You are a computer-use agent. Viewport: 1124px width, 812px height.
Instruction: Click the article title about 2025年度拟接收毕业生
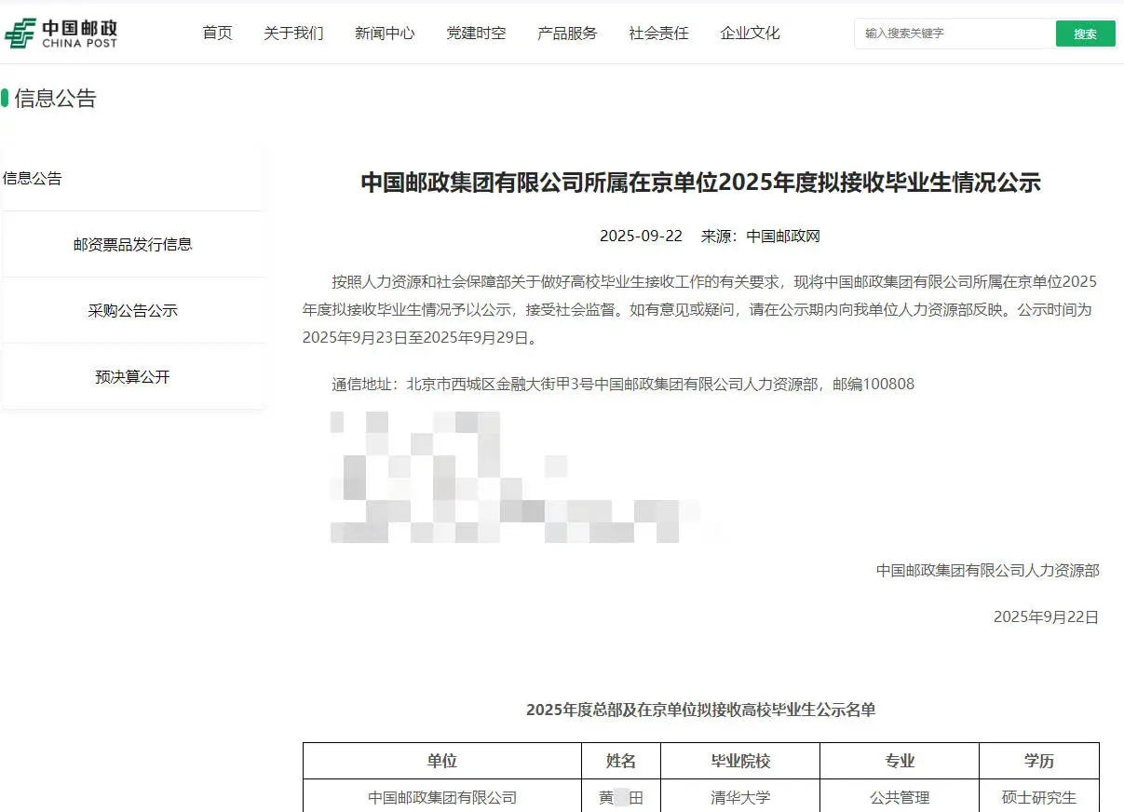(700, 183)
